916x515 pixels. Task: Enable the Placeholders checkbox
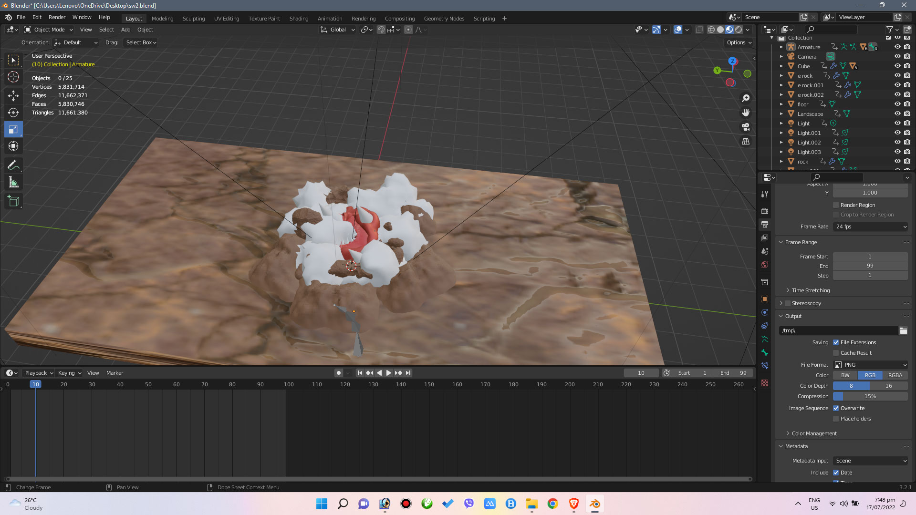(836, 419)
